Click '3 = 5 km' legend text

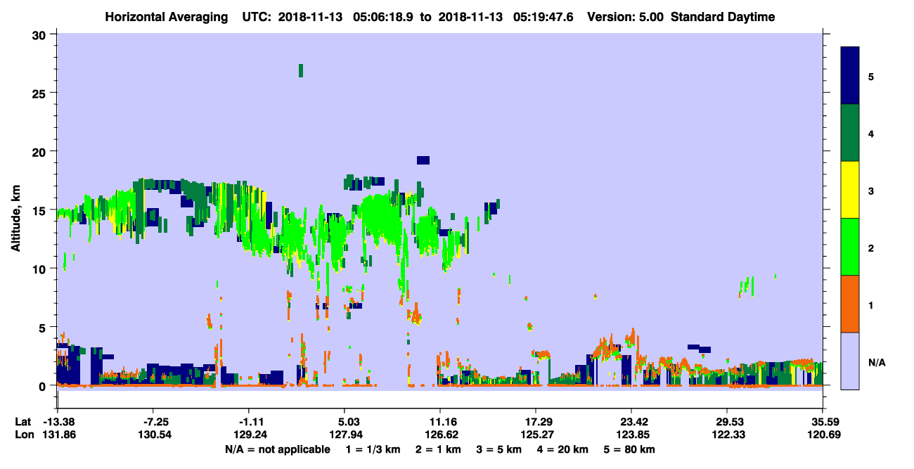pos(498,449)
